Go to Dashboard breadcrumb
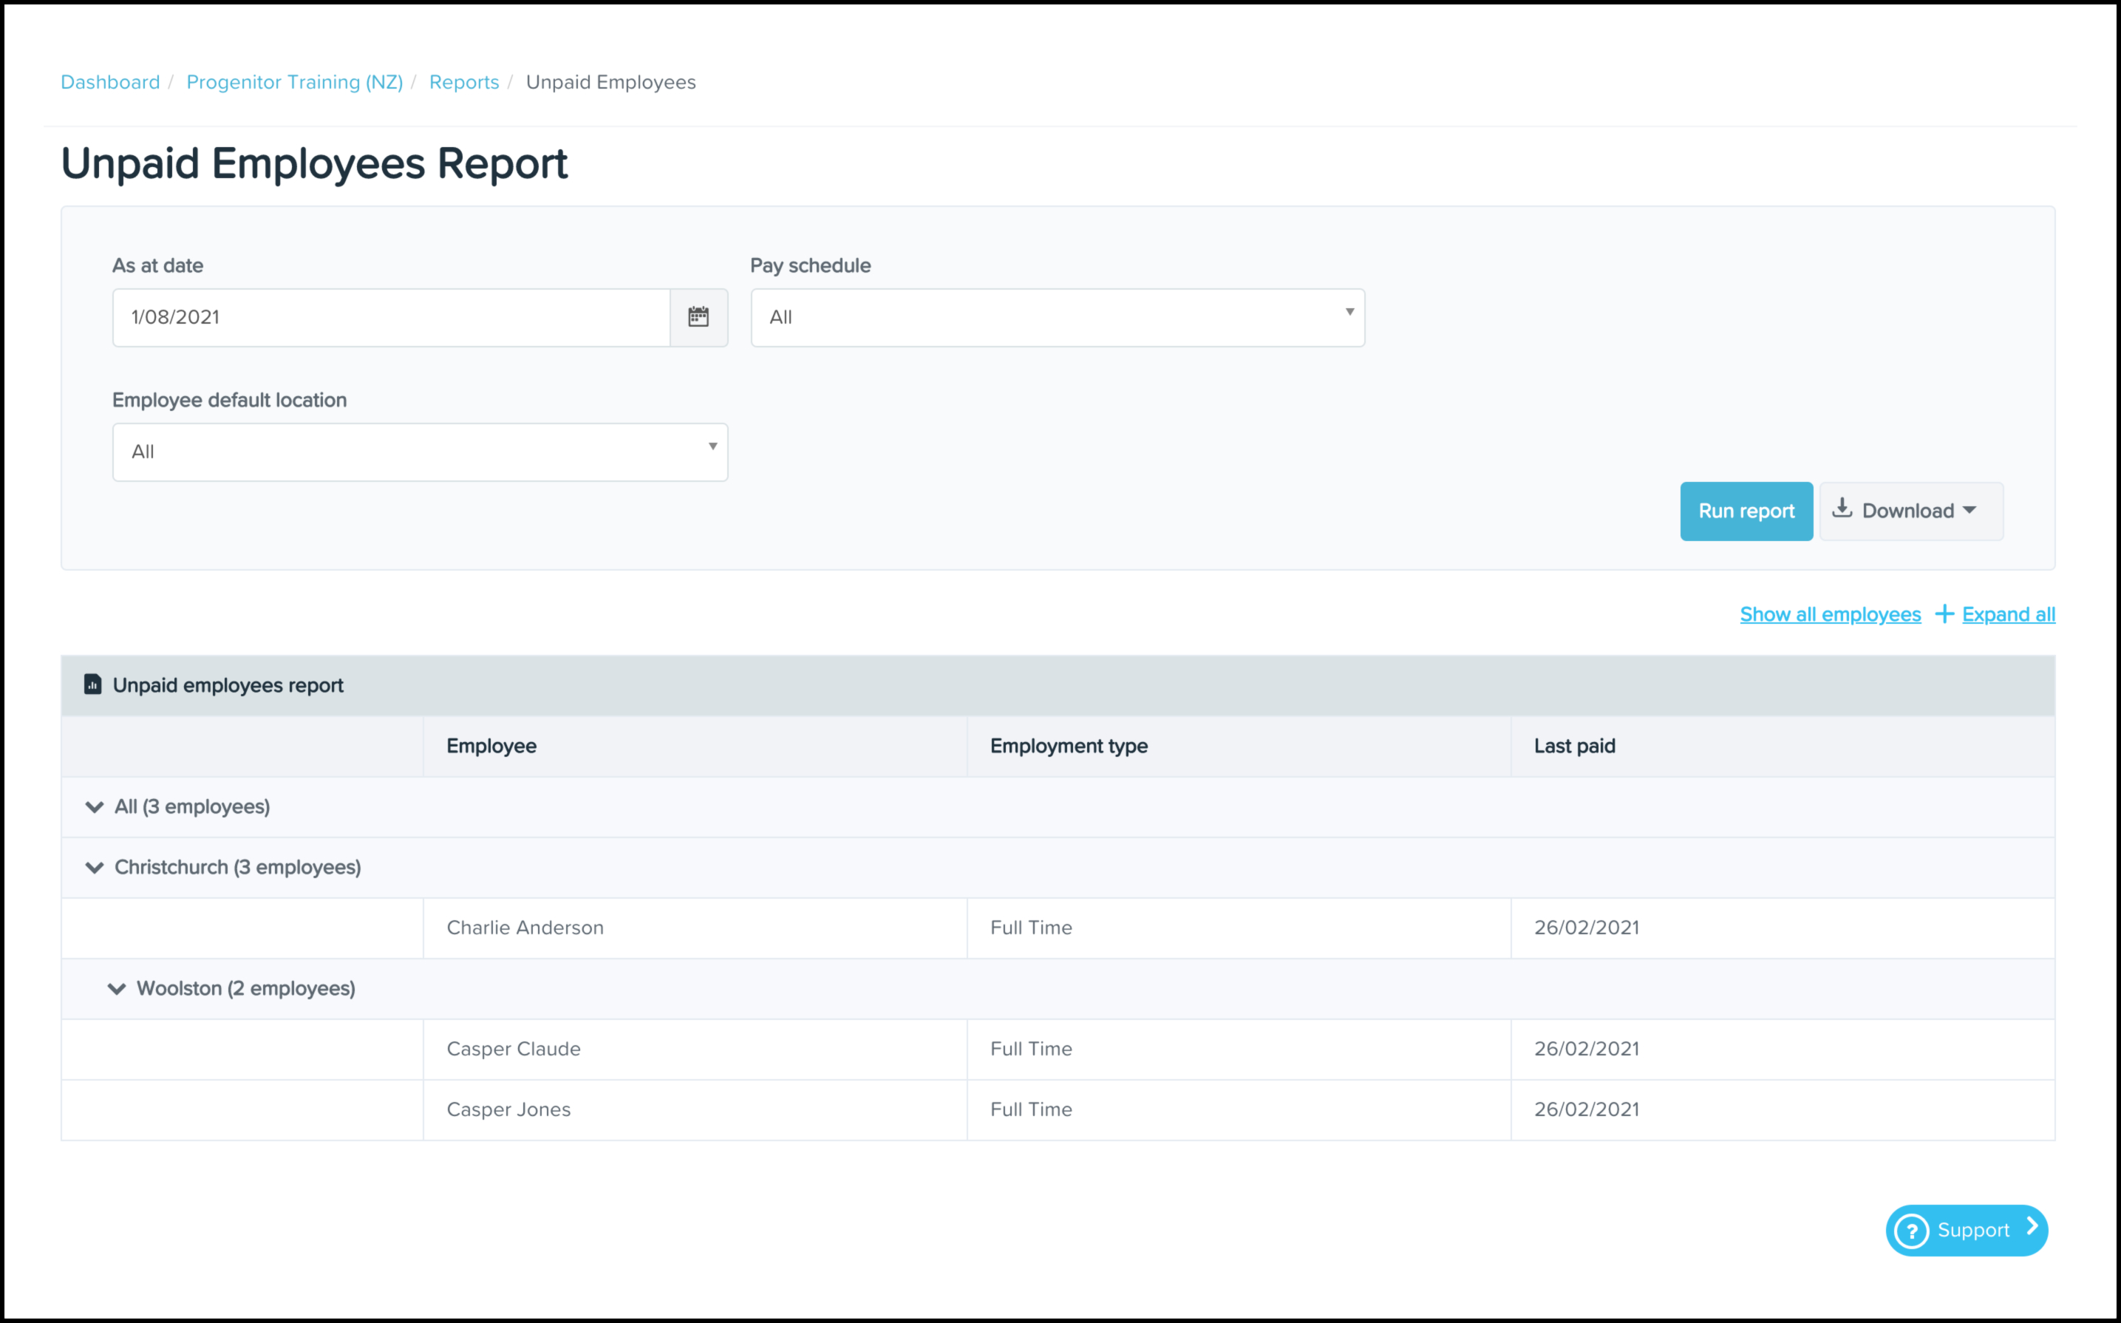Screen dimensions: 2121x1323 [110, 82]
